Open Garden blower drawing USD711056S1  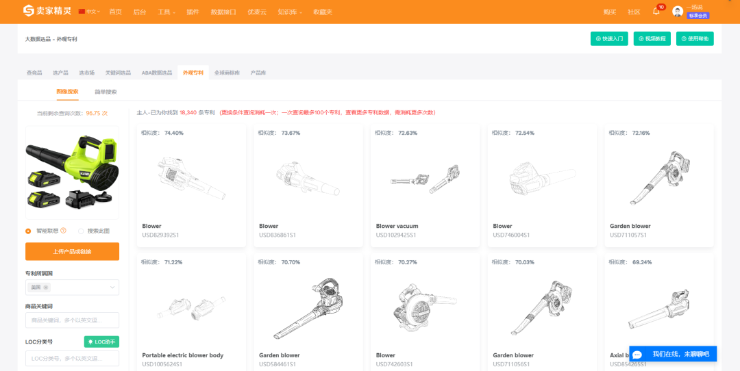(542, 308)
